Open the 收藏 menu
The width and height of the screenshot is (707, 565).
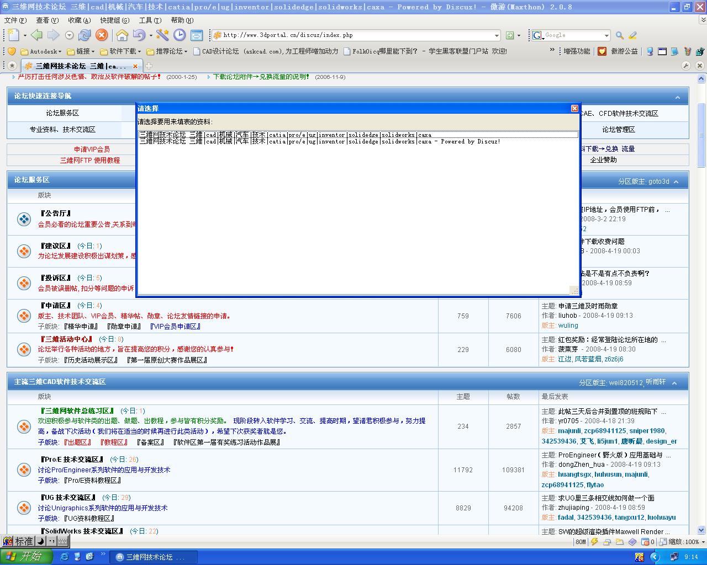tap(79, 20)
